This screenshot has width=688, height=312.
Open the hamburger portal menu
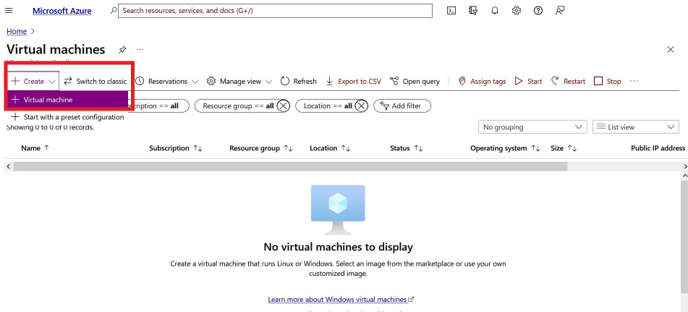(9, 11)
